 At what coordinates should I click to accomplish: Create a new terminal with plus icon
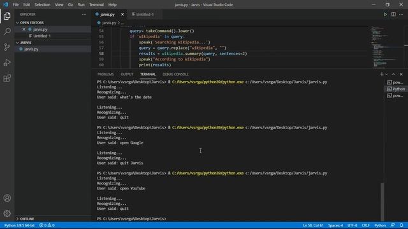point(381,74)
